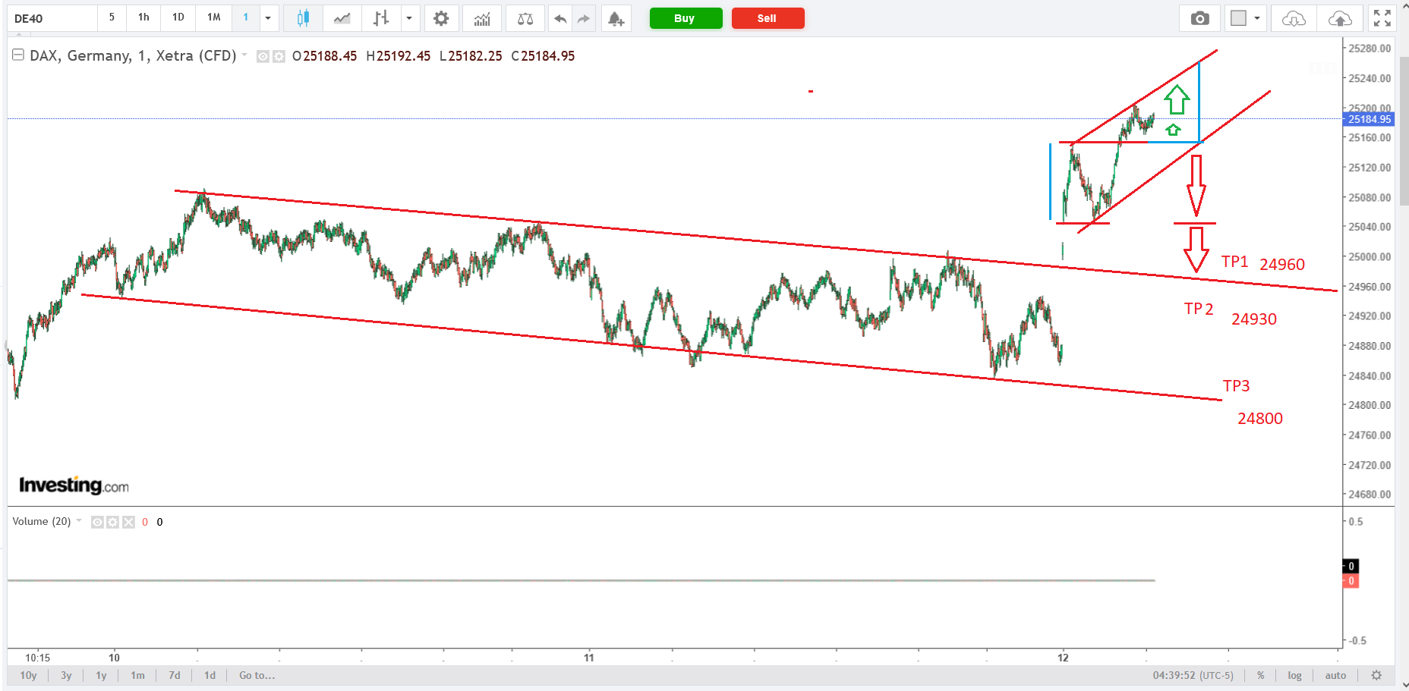This screenshot has width=1409, height=691.
Task: Take a chart snapshot with camera icon
Action: [1199, 18]
